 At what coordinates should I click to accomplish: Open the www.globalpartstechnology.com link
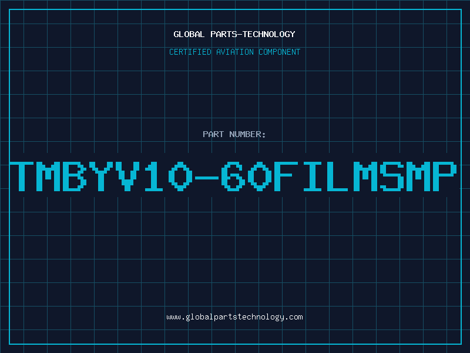click(234, 317)
